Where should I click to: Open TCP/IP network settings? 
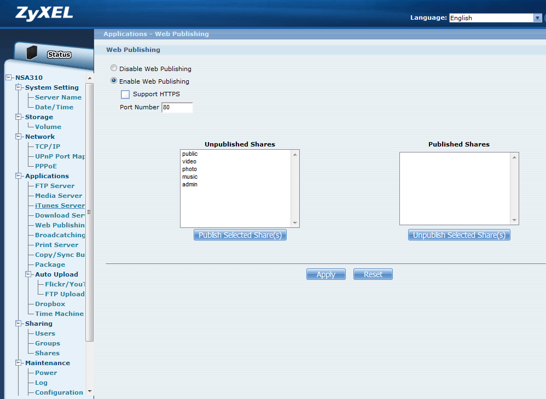[48, 146]
